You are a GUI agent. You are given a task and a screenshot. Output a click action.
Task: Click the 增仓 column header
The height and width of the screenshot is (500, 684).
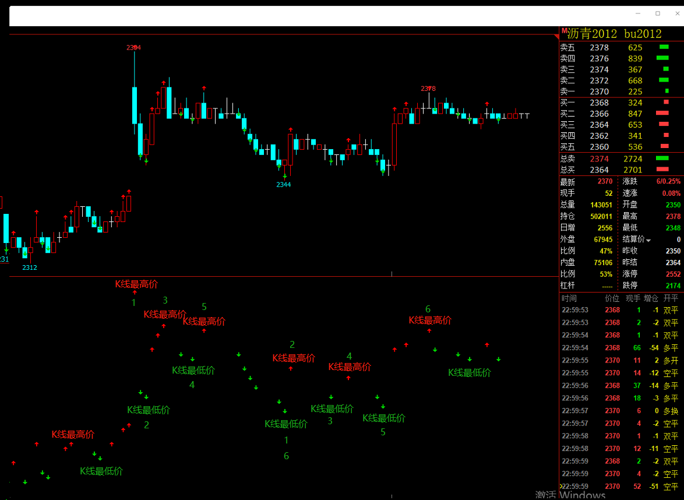tap(651, 298)
